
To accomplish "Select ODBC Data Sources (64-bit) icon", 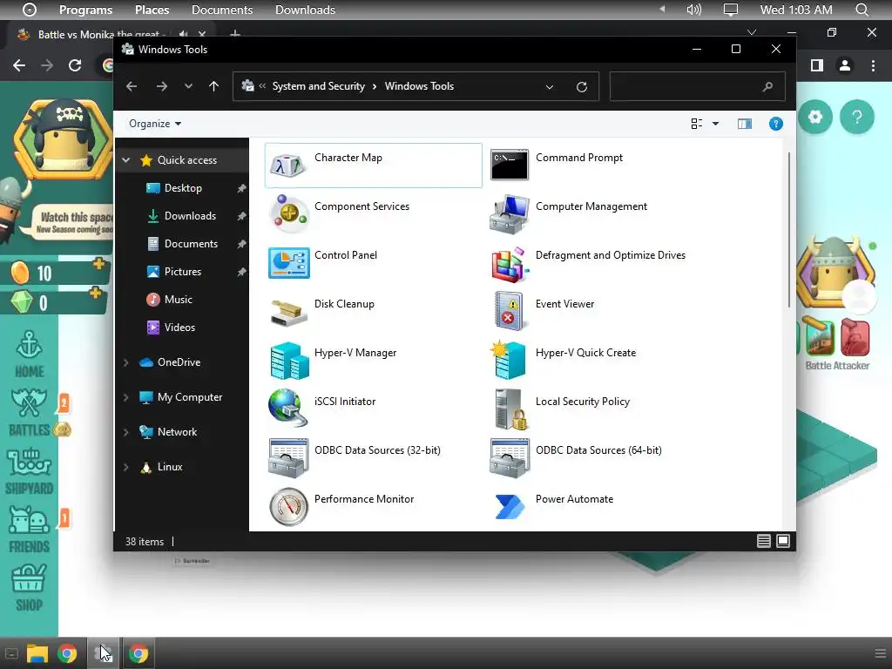I will pyautogui.click(x=510, y=457).
